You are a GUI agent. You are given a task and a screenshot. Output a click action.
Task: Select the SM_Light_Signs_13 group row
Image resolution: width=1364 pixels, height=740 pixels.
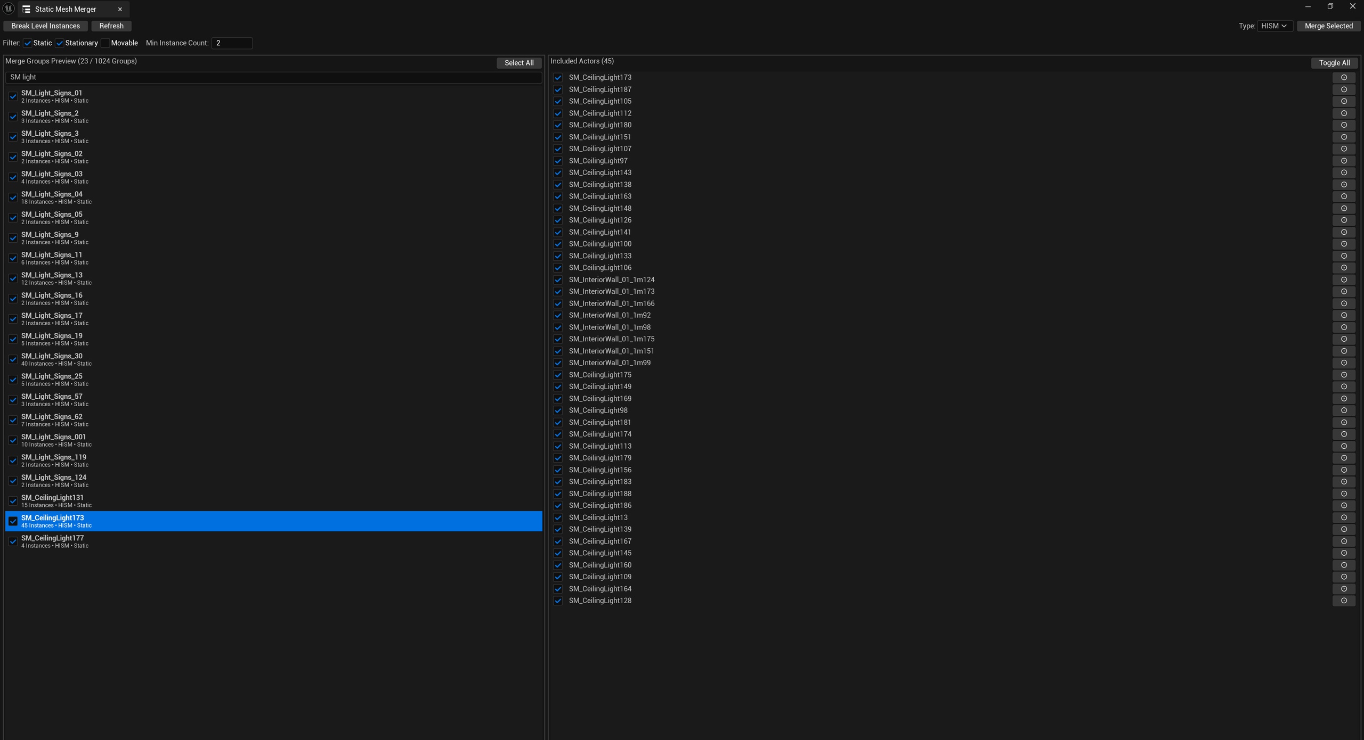tap(273, 278)
